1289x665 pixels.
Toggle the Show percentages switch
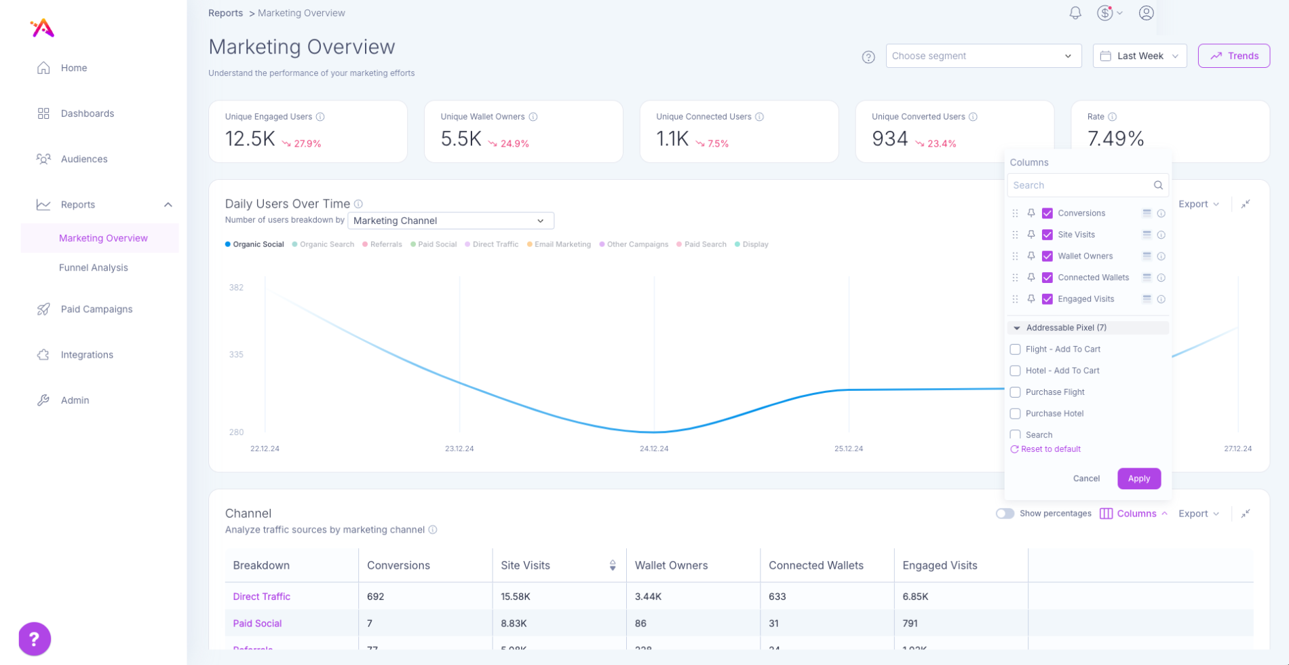click(x=1005, y=514)
